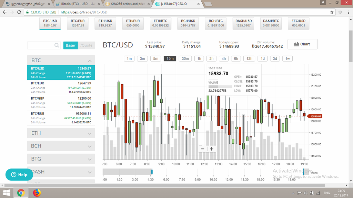353x198 pixels.
Task: Click the address bar URL
Action: (x=84, y=12)
